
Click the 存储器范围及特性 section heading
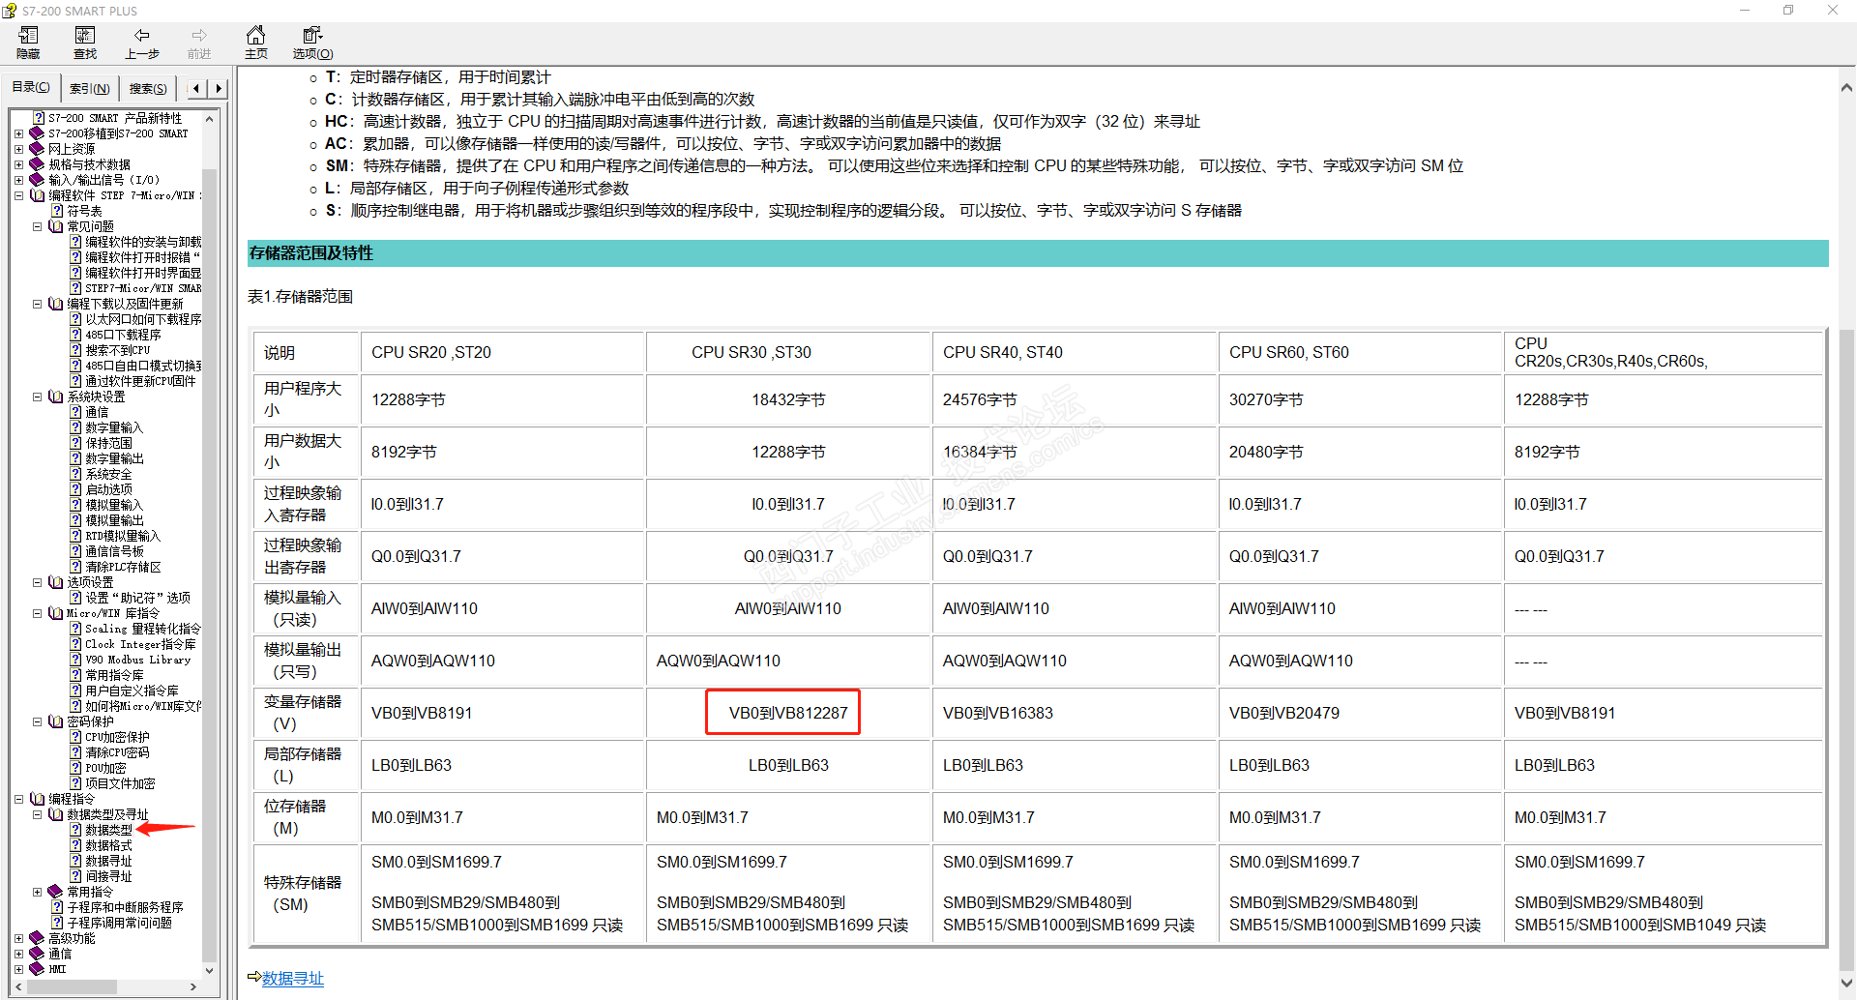[x=310, y=253]
